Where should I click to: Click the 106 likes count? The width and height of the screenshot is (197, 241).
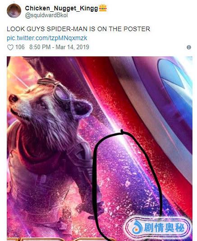pos(20,47)
